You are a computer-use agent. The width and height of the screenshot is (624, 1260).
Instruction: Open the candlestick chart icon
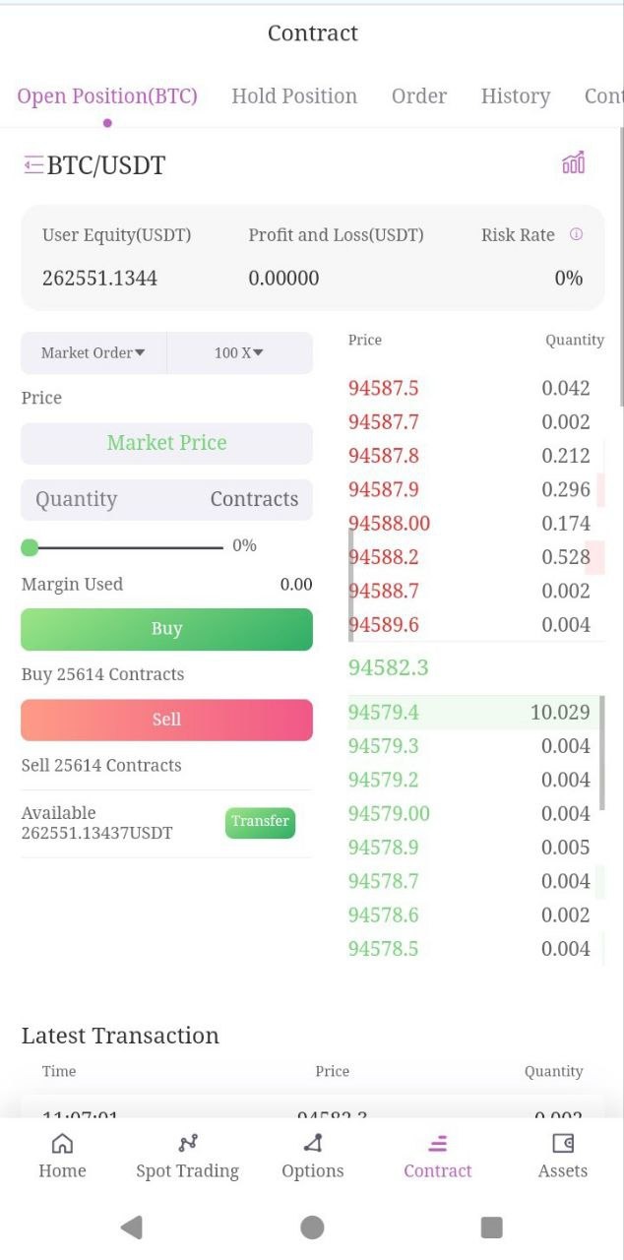pyautogui.click(x=573, y=163)
